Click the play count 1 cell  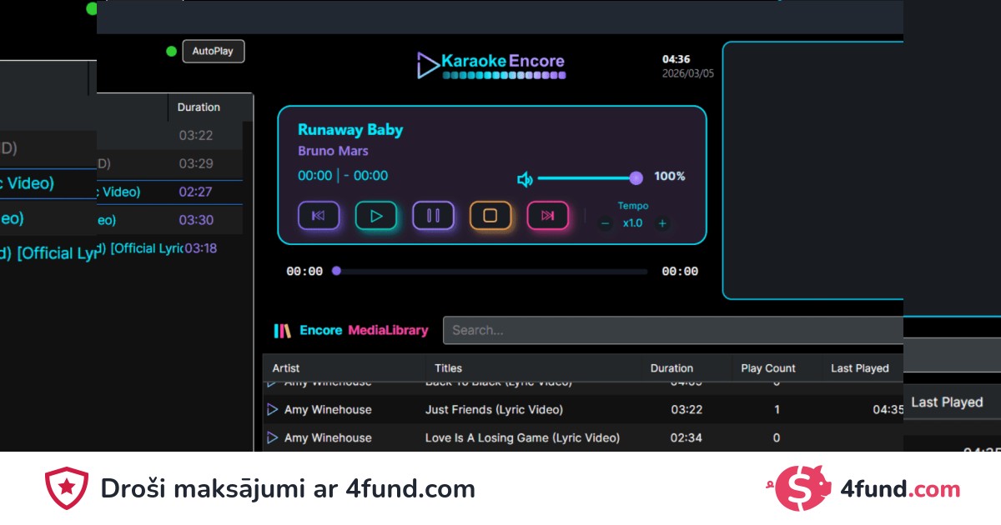click(x=777, y=409)
